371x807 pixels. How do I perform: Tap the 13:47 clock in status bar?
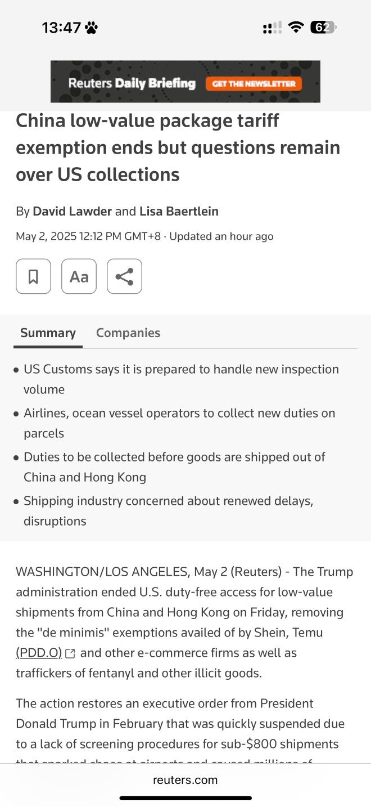(62, 27)
